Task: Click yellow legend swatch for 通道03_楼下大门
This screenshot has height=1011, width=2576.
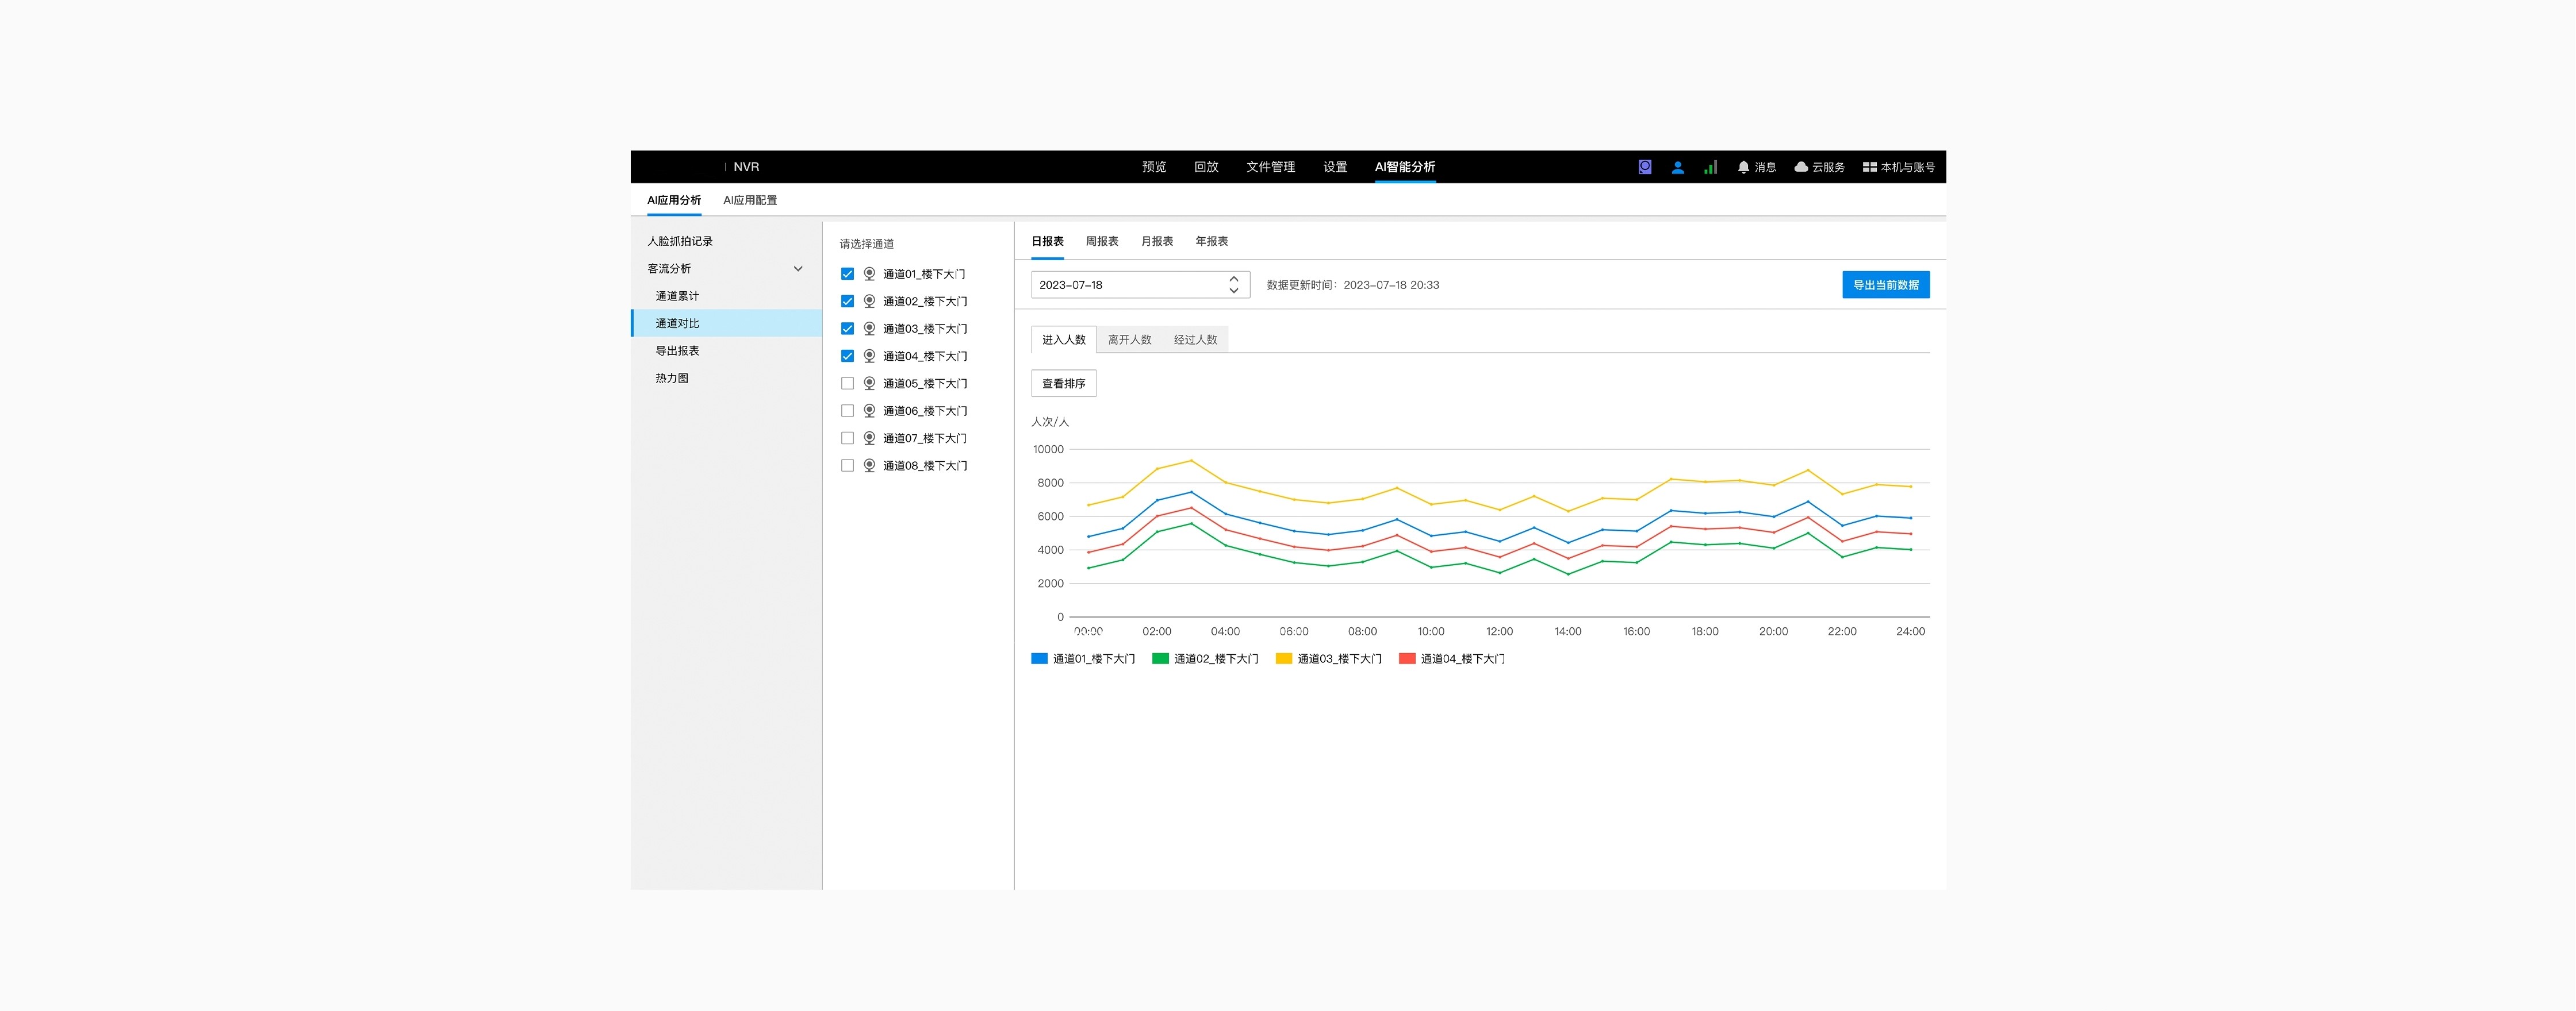Action: pos(1283,658)
